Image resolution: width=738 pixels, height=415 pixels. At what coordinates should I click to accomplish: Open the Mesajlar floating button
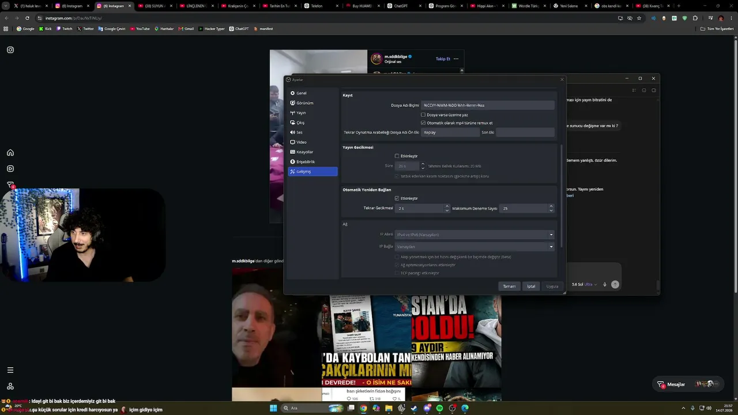coord(688,384)
